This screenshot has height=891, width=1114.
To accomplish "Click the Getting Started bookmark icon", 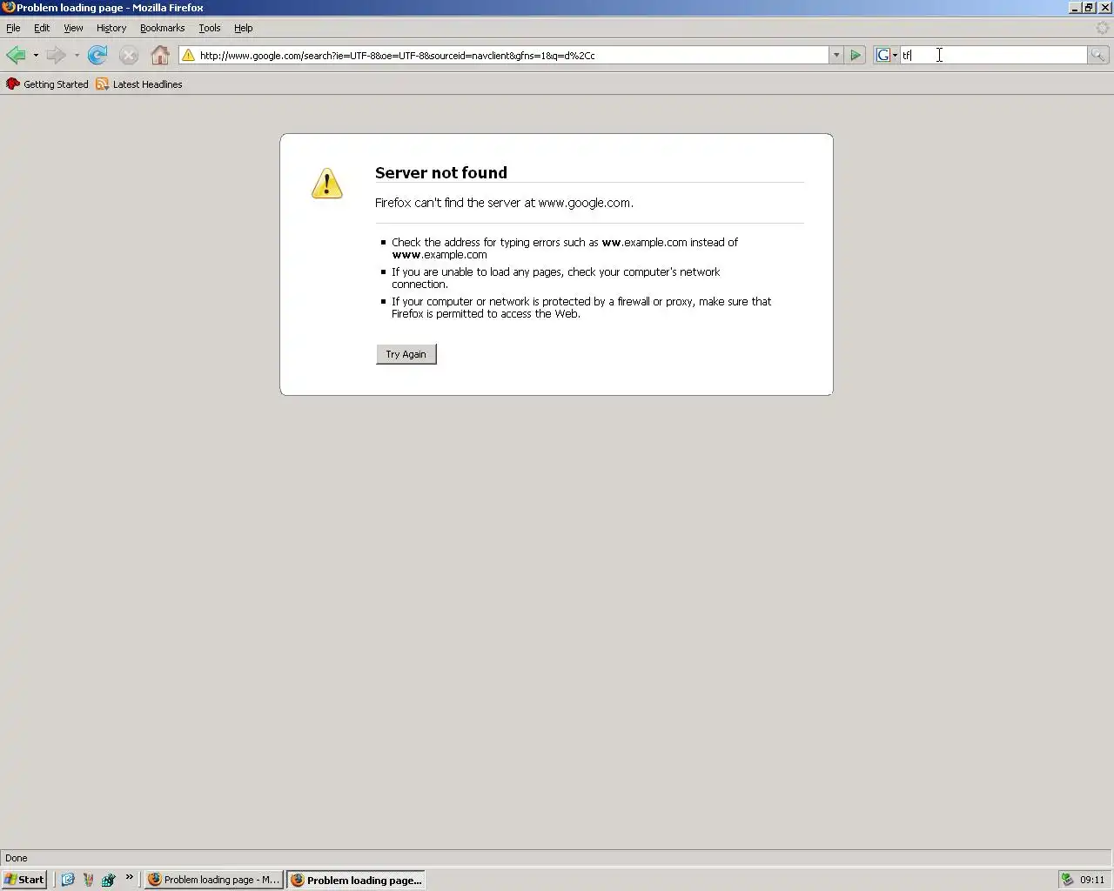I will click(x=13, y=84).
